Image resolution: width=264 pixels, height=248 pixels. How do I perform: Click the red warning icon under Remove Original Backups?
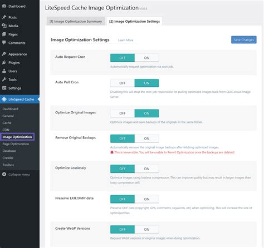(x=112, y=152)
